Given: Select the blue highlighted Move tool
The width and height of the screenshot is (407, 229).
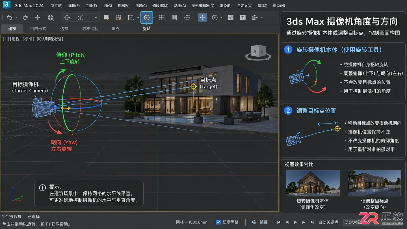Looking at the screenshot, I should [203, 18].
